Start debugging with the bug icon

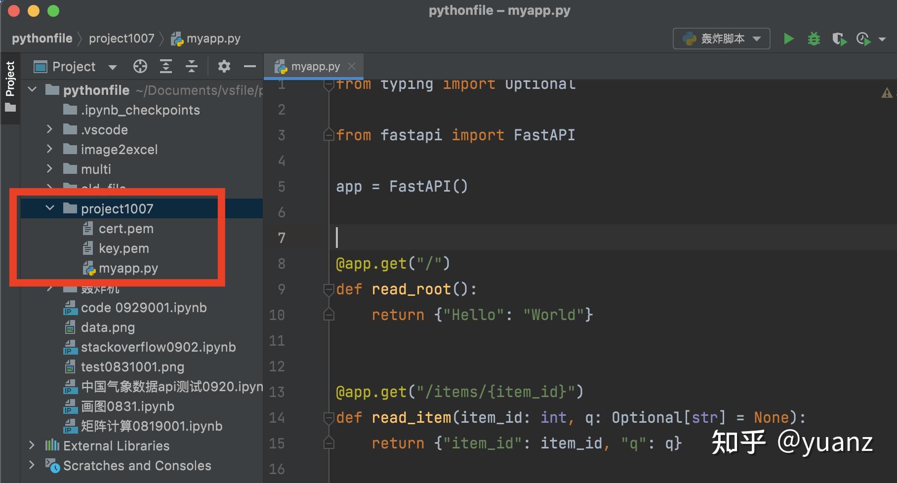814,39
